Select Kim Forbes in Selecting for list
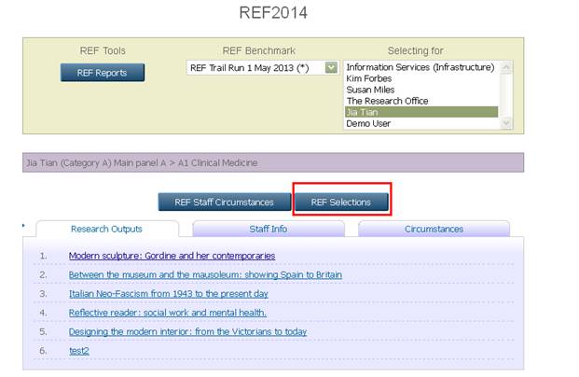The height and width of the screenshot is (377, 579). pyautogui.click(x=421, y=78)
